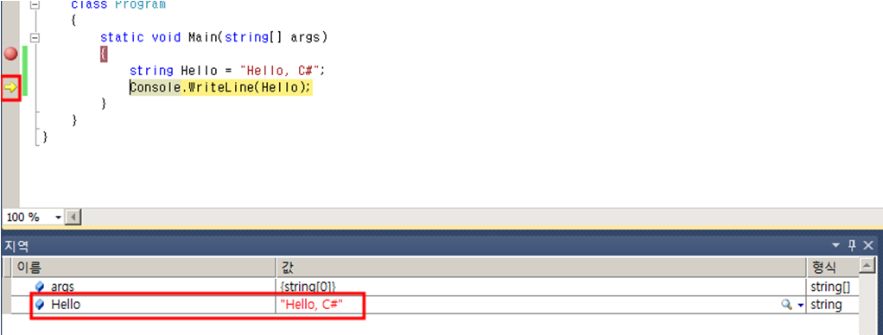
Task: Collapse the class Program outlining box
Action: (x=35, y=4)
